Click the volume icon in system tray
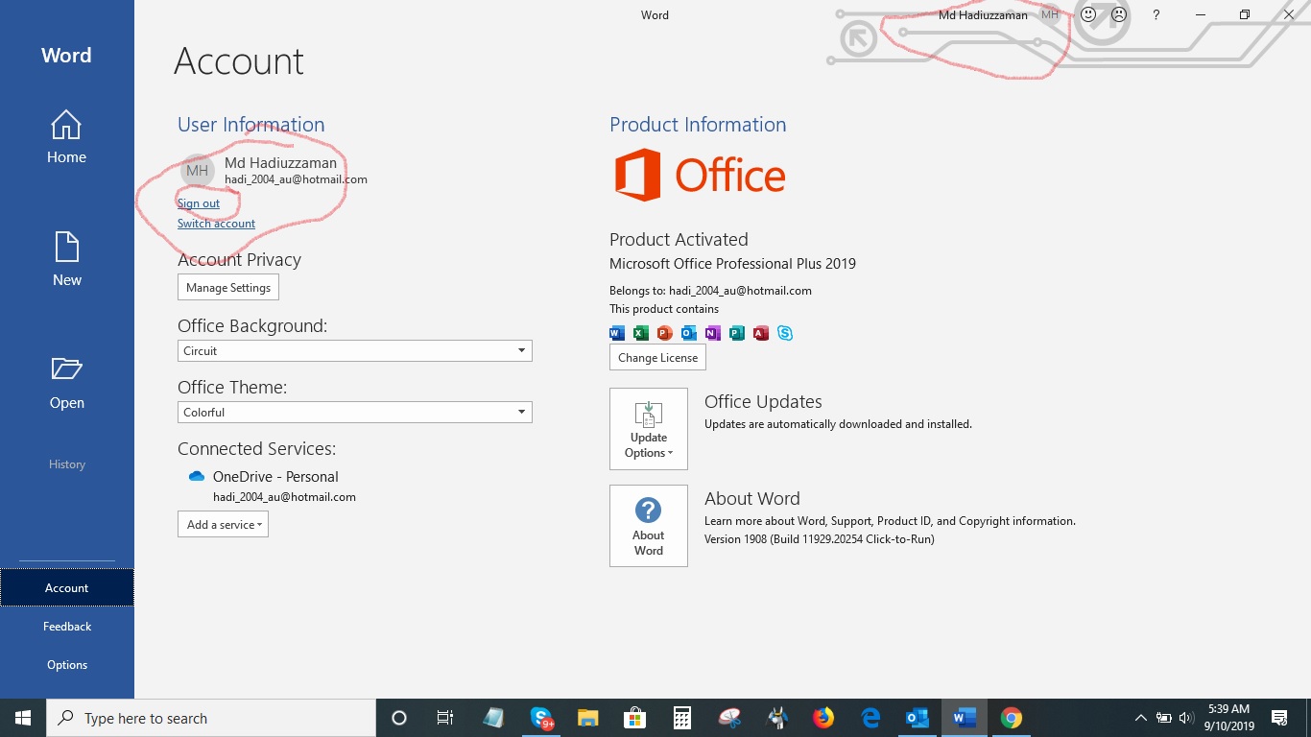1311x737 pixels. click(1186, 718)
